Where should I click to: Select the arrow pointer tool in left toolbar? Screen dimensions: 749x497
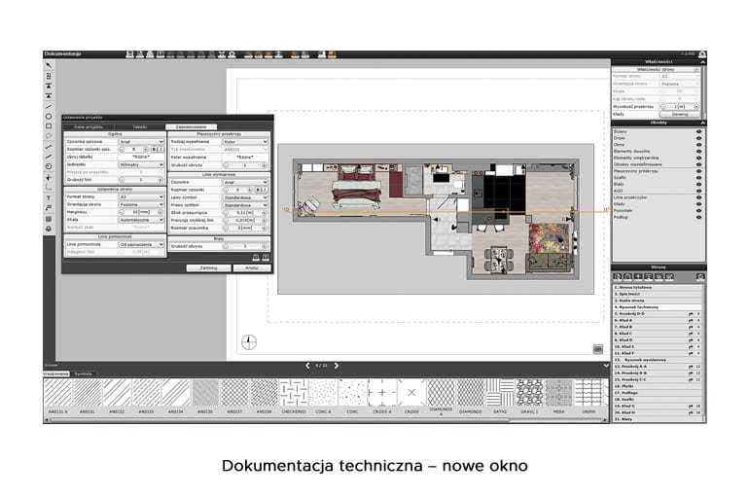tap(49, 65)
